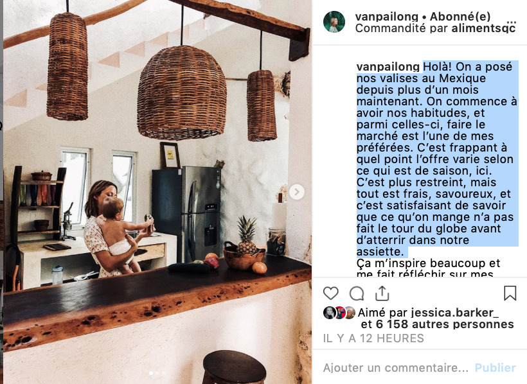This screenshot has width=527, height=384.
Task: Click the kitchen photo of the post
Action: 157,192
